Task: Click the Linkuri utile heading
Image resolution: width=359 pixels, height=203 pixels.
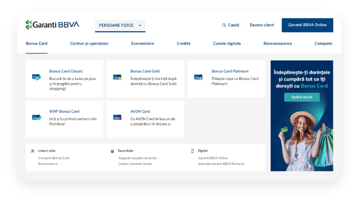Action: (46, 151)
